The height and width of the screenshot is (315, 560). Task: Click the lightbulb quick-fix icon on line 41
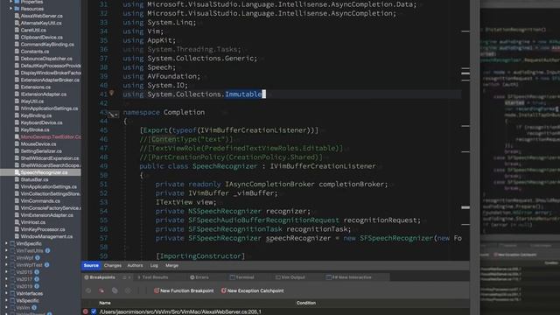tap(111, 94)
